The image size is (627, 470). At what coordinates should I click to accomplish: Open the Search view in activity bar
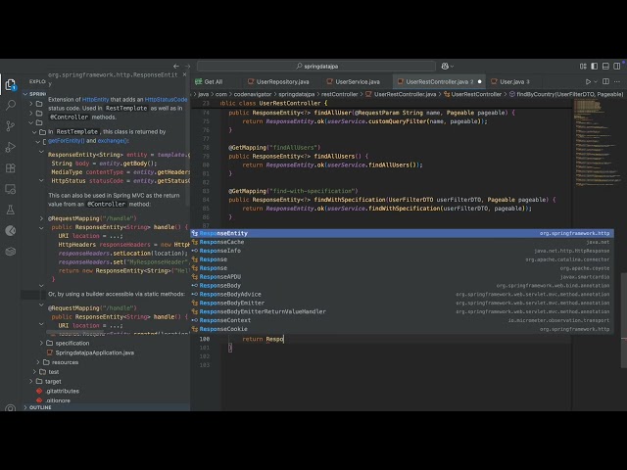point(11,105)
